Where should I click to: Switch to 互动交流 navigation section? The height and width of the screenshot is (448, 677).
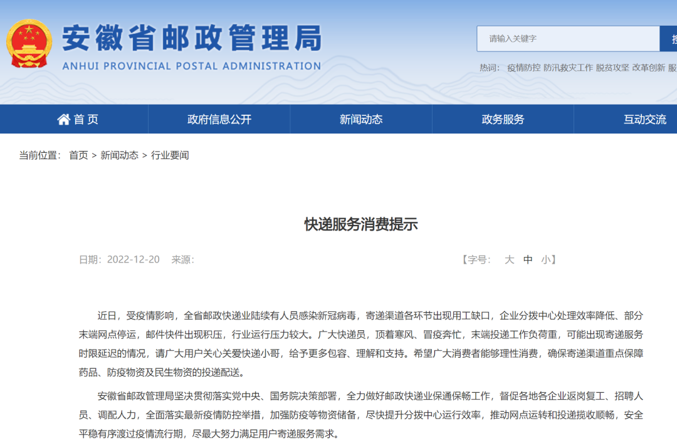coord(644,119)
